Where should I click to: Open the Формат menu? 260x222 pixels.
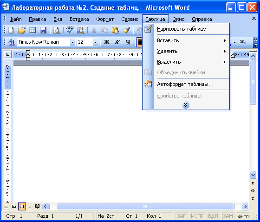tap(105, 19)
